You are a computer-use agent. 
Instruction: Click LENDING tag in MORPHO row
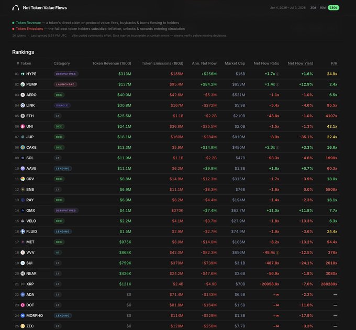click(x=63, y=315)
